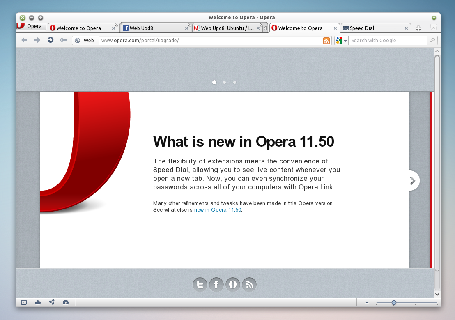
Task: Click the Facebook favicon on Web Upd8 tab
Action: (126, 28)
